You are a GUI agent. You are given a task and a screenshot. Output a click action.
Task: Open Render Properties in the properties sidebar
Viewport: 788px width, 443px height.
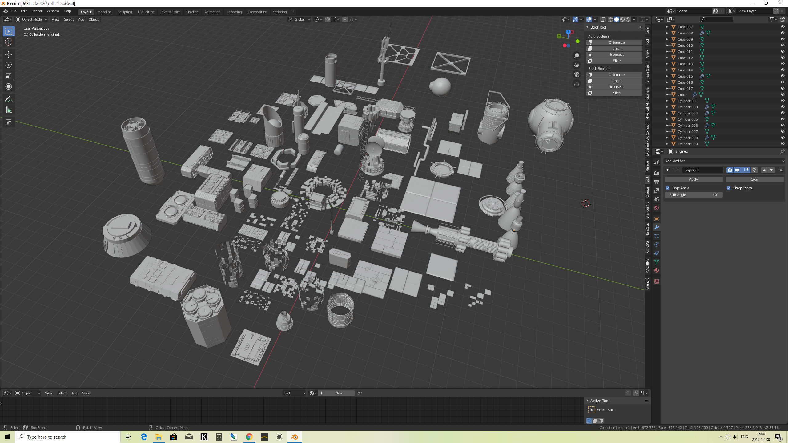pyautogui.click(x=657, y=173)
